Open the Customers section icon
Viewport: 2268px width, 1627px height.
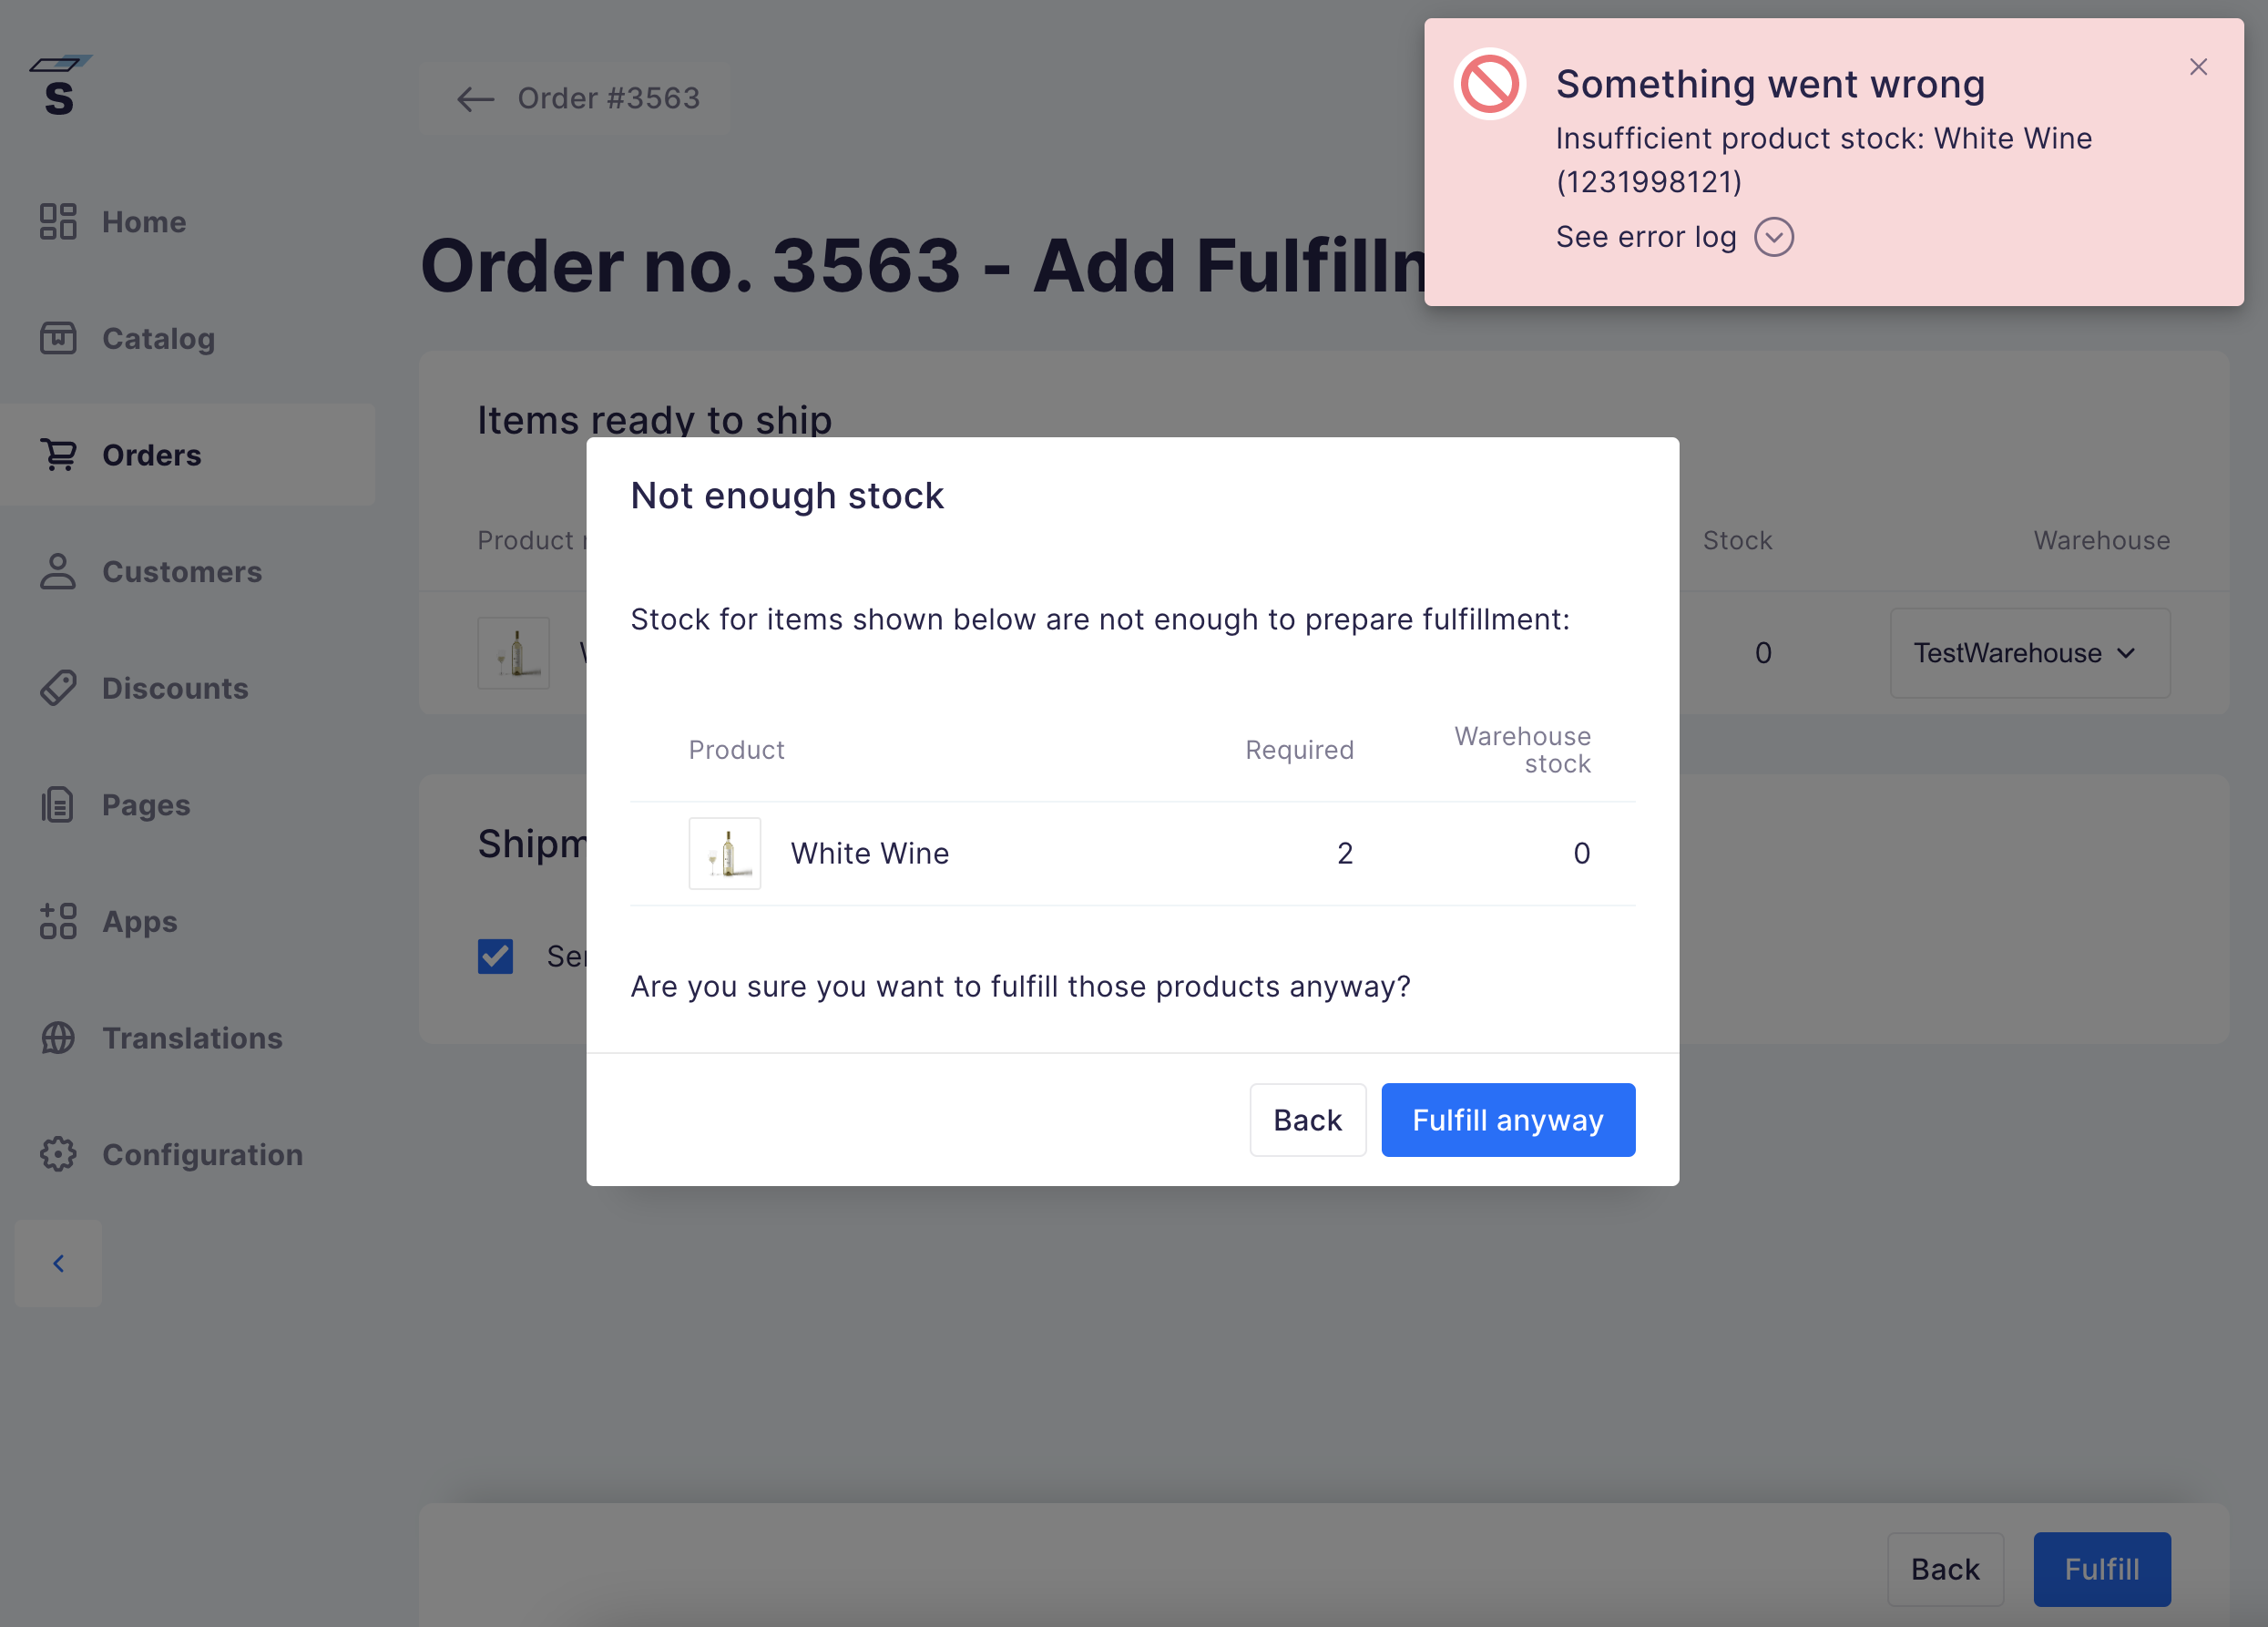tap(58, 571)
